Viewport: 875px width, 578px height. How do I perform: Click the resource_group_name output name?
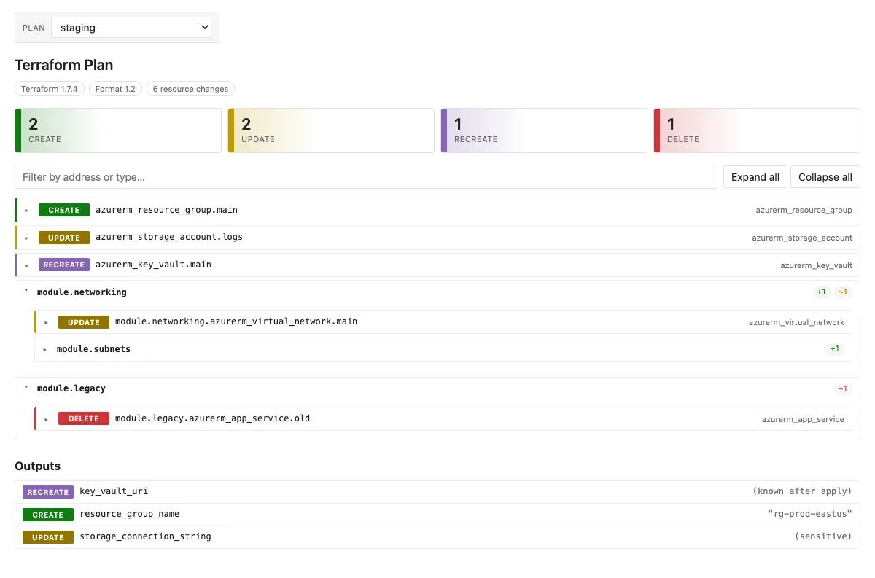pyautogui.click(x=129, y=514)
